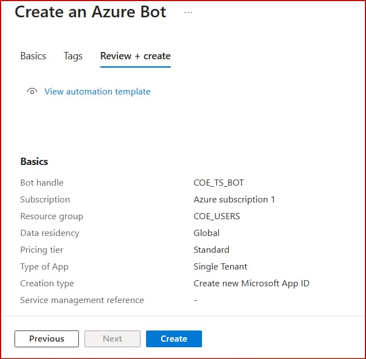The width and height of the screenshot is (366, 359).
Task: Click the eye icon next to automation template
Action: click(x=32, y=92)
